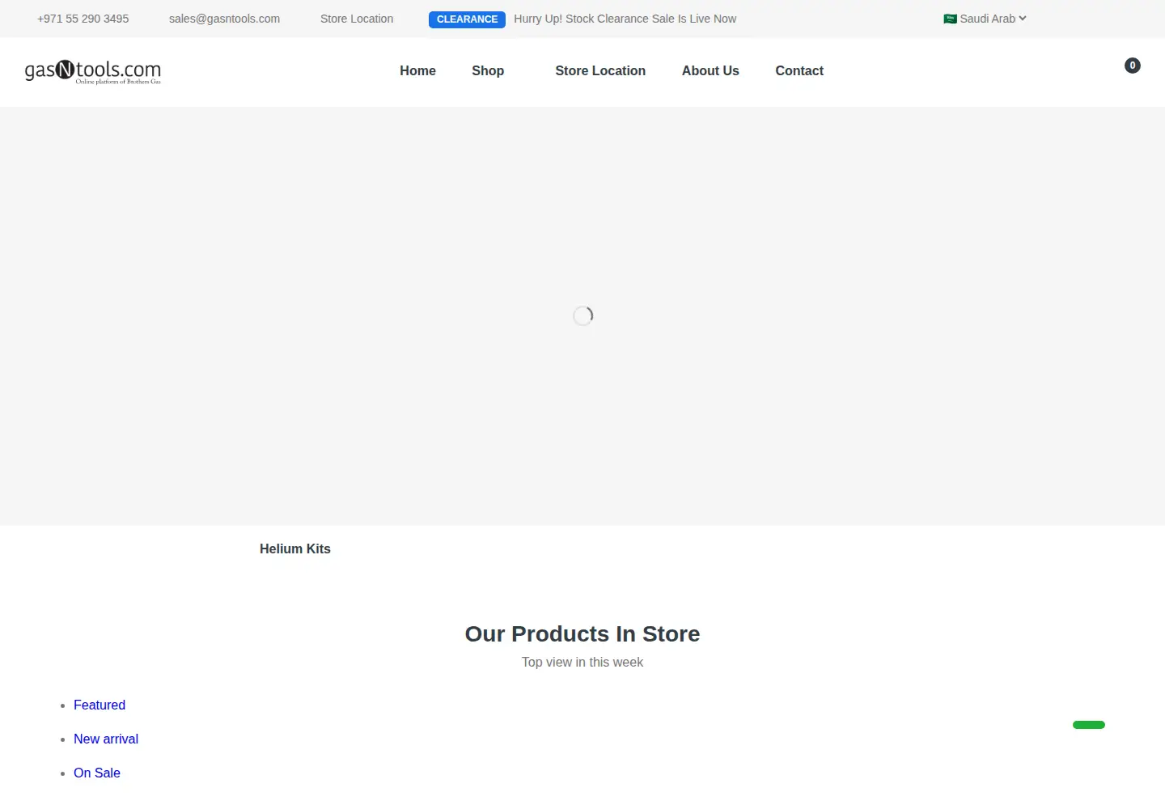
Task: Open the Contact menu item
Action: [x=799, y=71]
